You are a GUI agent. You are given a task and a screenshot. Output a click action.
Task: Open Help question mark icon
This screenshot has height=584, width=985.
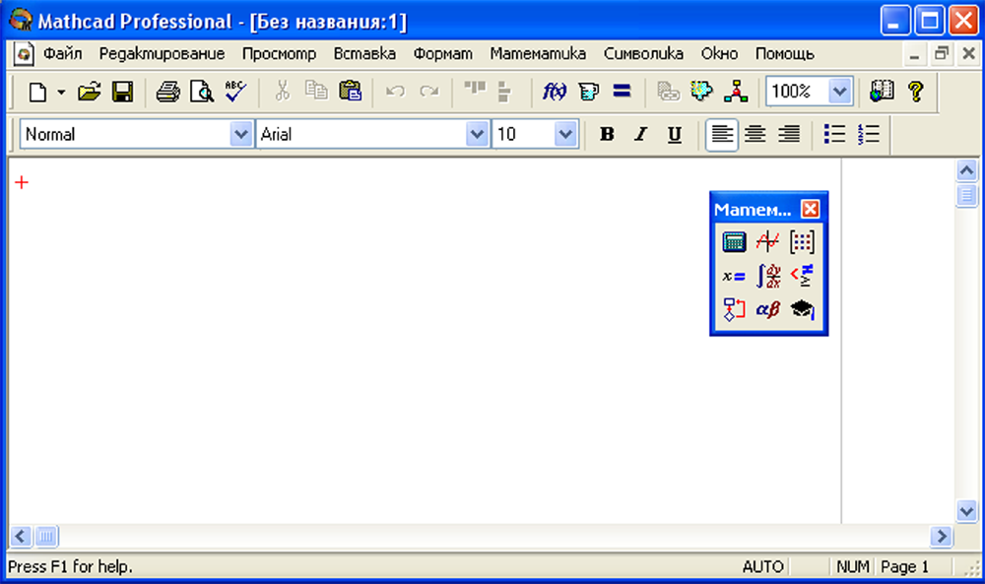915,92
